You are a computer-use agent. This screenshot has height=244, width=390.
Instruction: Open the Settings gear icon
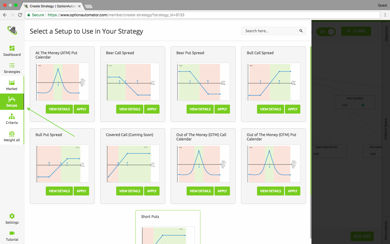point(12,216)
